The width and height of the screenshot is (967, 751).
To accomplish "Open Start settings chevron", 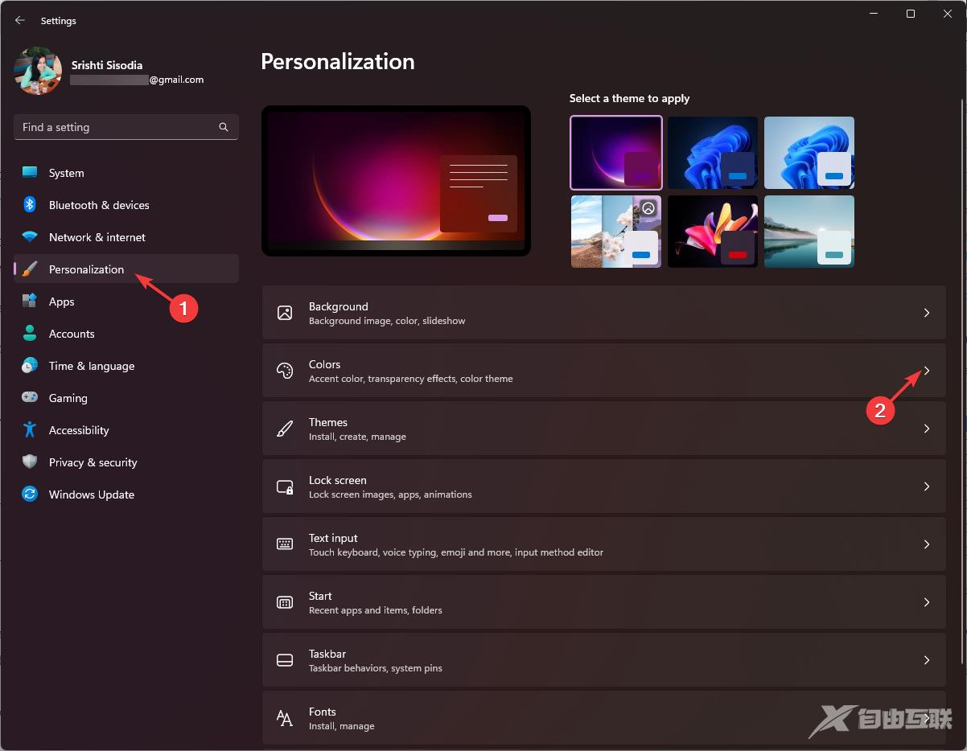I will pos(927,602).
